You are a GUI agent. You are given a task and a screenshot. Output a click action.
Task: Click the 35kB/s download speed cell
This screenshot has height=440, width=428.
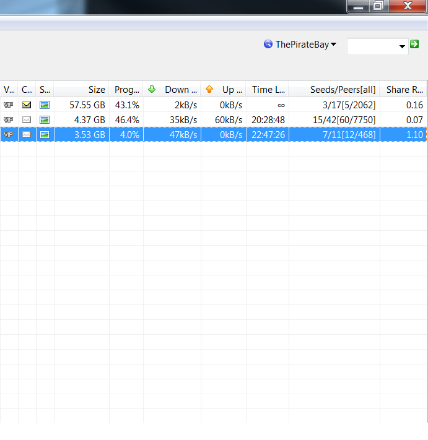(x=172, y=120)
